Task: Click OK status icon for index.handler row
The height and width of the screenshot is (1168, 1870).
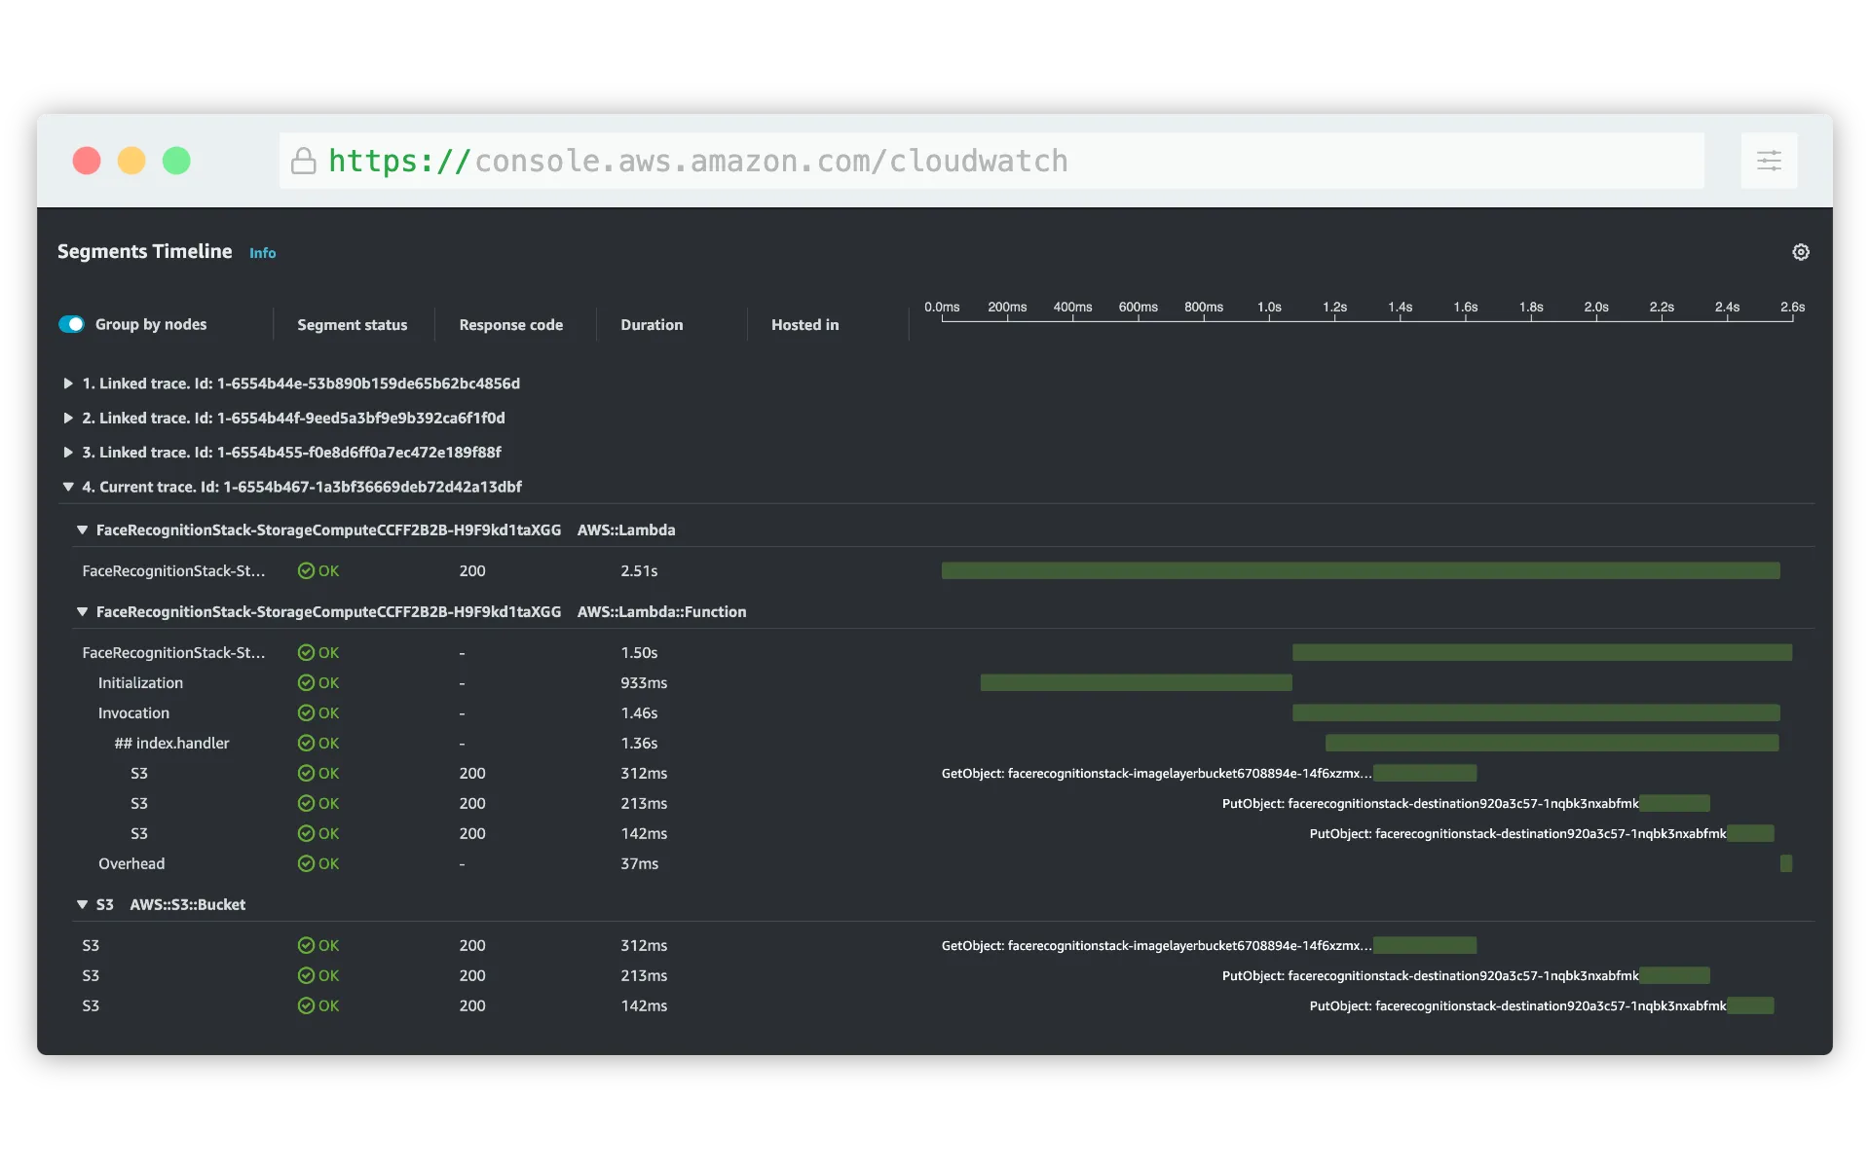Action: [306, 744]
